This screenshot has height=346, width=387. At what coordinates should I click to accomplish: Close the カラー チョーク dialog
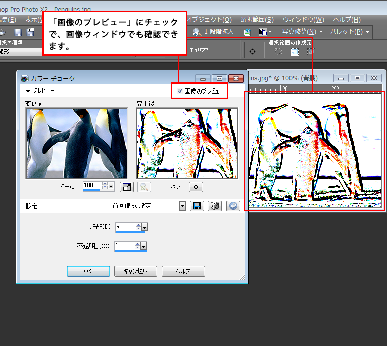(x=236, y=79)
